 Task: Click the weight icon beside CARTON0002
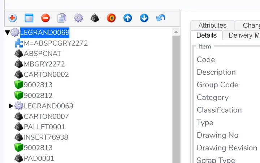coord(19,75)
